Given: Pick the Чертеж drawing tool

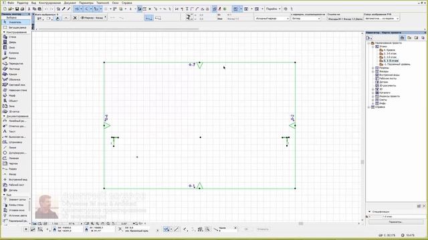Looking at the screenshot, I should [16, 163].
